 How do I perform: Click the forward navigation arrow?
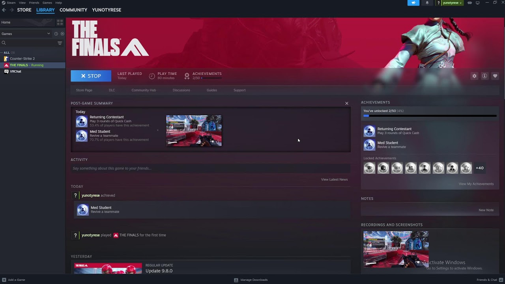tap(11, 10)
